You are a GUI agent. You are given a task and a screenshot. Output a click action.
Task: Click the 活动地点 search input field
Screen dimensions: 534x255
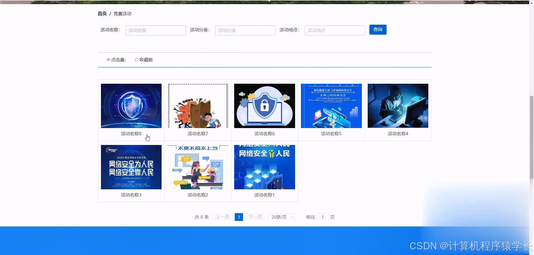click(335, 30)
